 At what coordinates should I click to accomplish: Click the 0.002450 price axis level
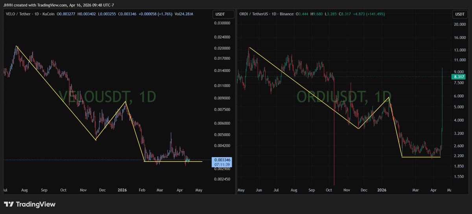[x=222, y=179]
